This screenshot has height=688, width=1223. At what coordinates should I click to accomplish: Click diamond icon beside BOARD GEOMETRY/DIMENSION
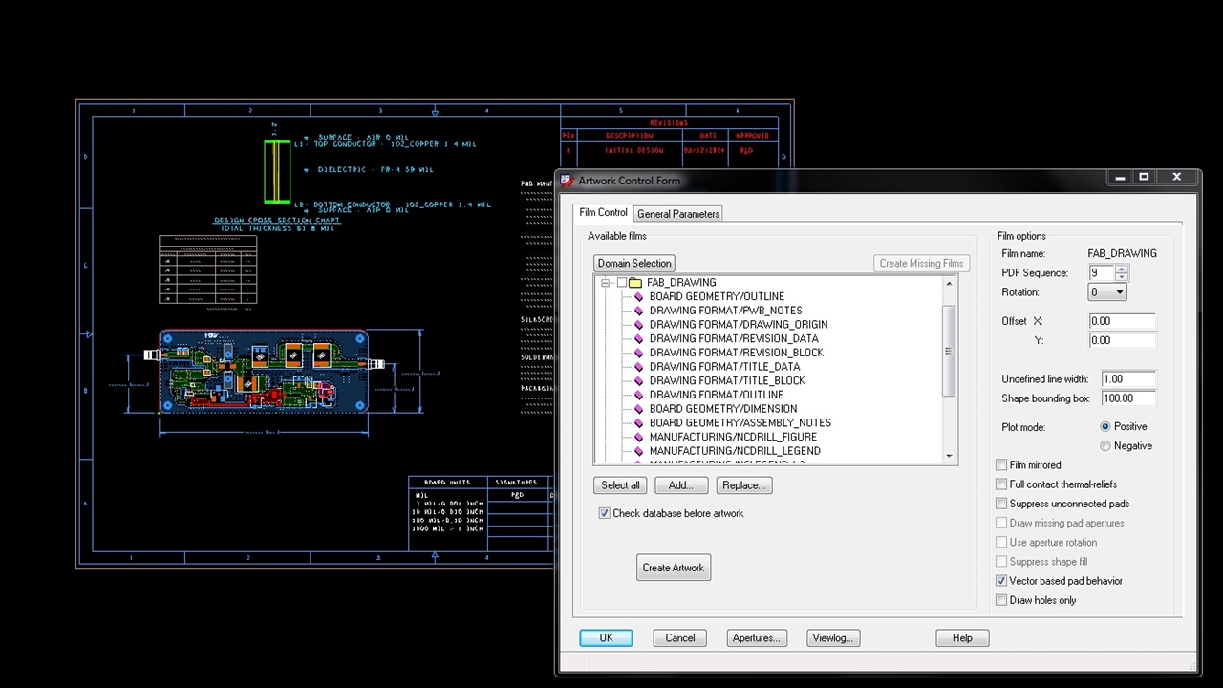(x=639, y=409)
